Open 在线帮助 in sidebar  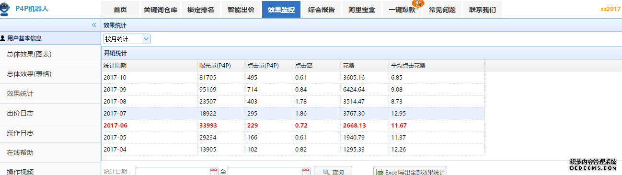click(50, 152)
